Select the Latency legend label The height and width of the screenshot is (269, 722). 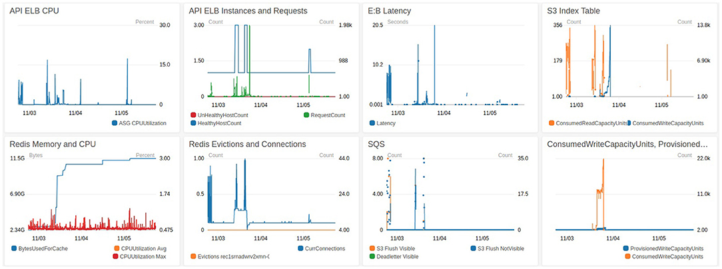[386, 123]
